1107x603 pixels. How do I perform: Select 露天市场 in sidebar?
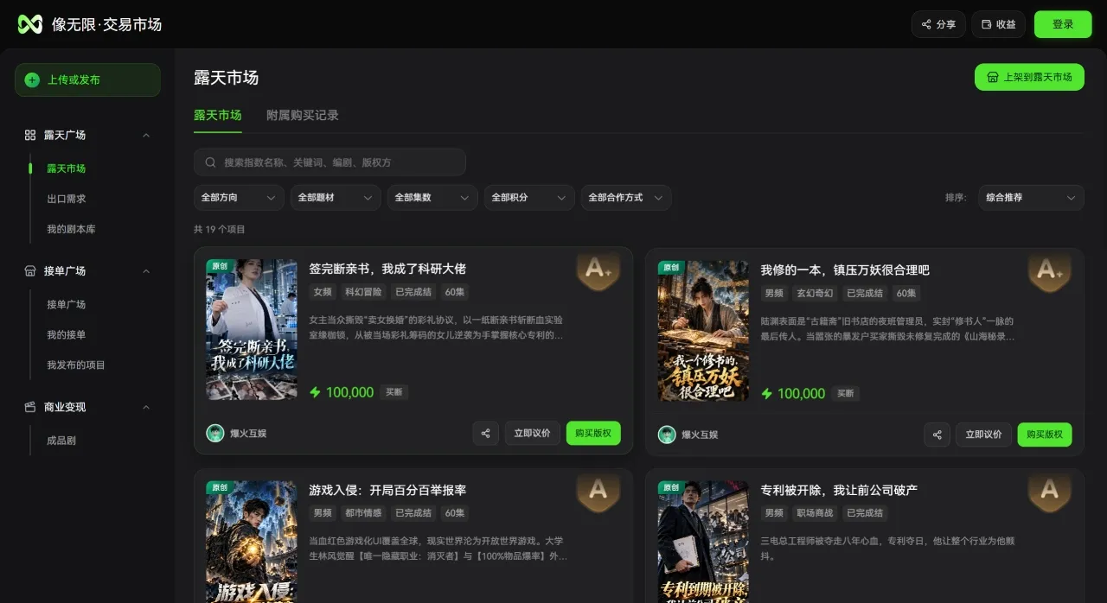66,168
